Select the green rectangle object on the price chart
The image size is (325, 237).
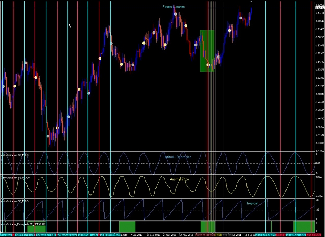coord(207,51)
